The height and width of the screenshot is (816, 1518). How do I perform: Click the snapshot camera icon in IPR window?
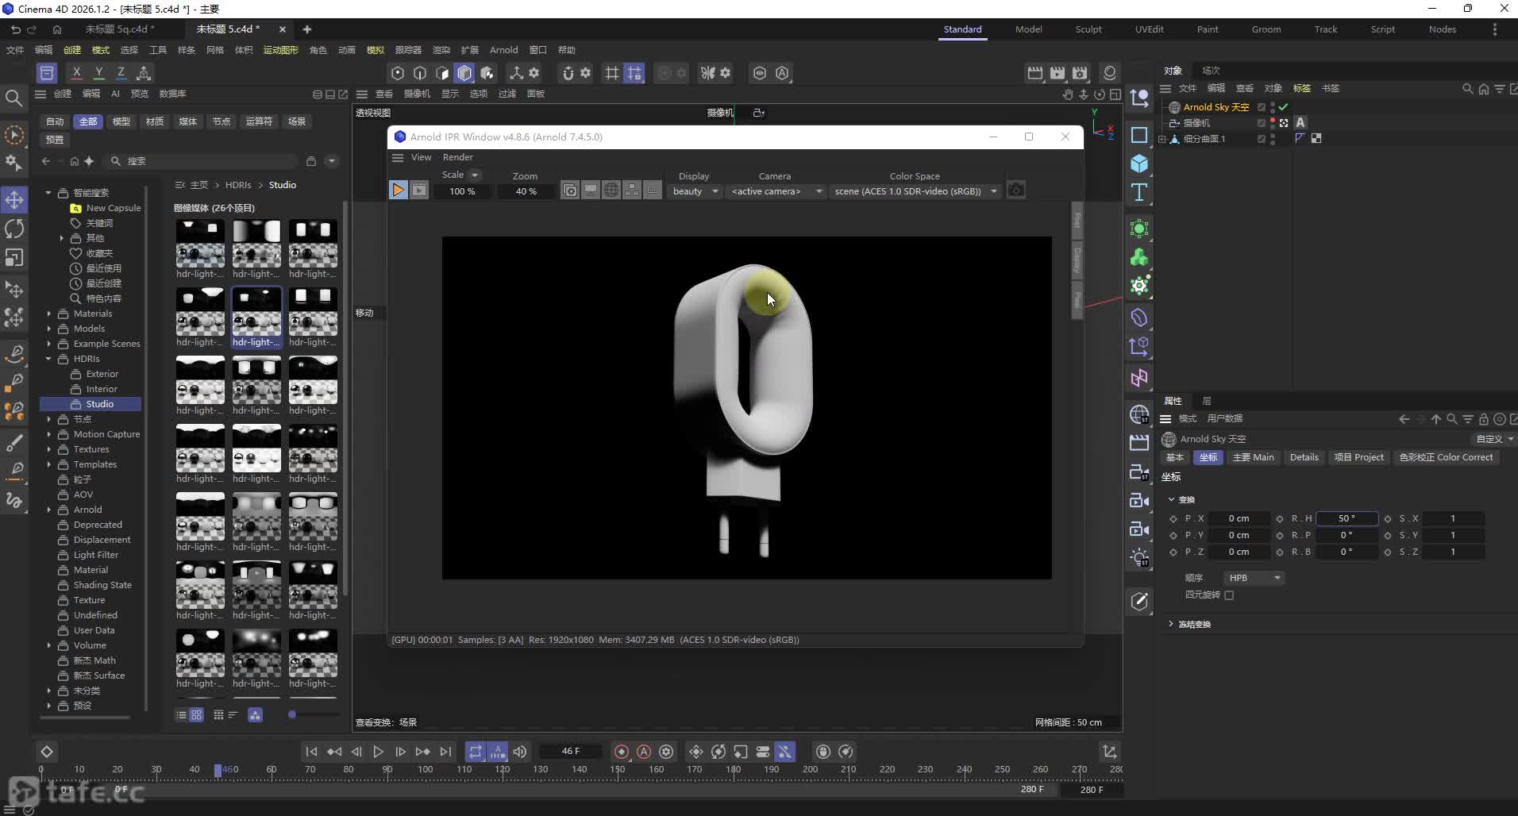click(x=1016, y=191)
